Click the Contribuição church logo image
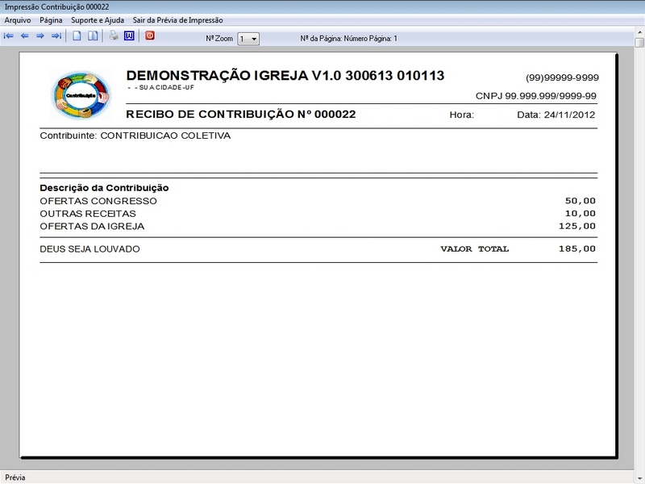Viewport: 645px width, 484px height. coord(81,95)
